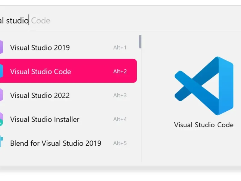Click the blue Visual Studio Code result icon
The width and height of the screenshot is (241, 181).
pyautogui.click(x=1, y=71)
